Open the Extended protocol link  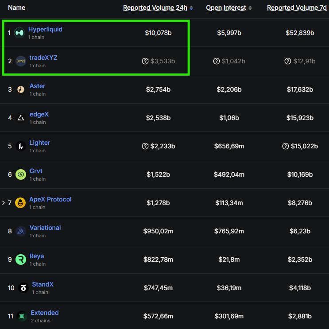pos(45,313)
